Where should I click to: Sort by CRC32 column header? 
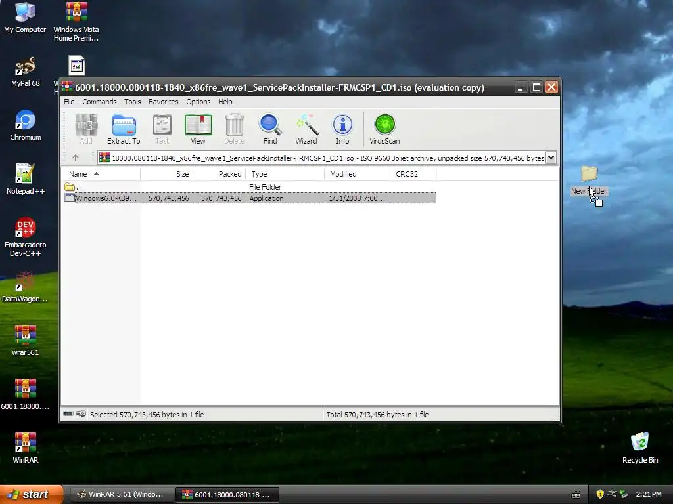click(x=413, y=173)
